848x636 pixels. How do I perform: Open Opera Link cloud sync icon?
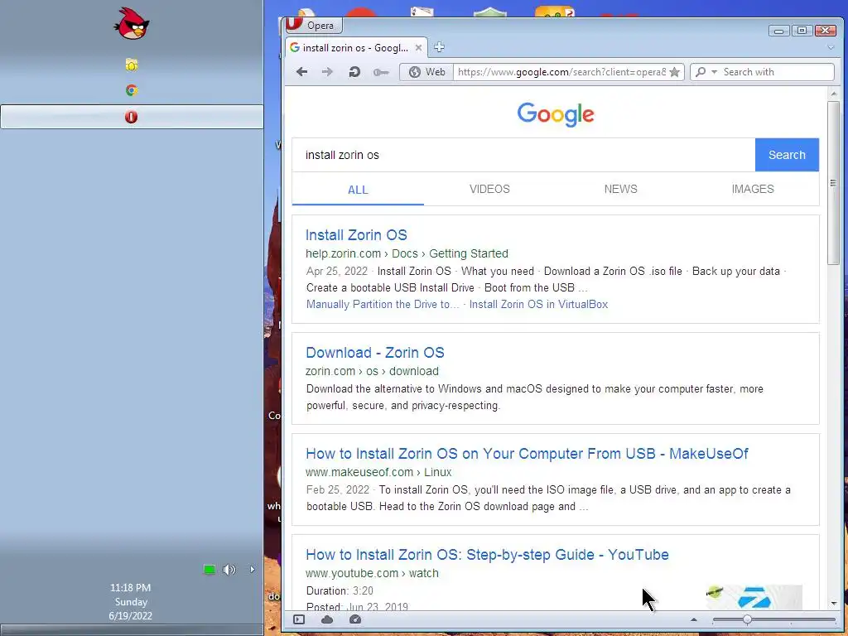pos(327,619)
